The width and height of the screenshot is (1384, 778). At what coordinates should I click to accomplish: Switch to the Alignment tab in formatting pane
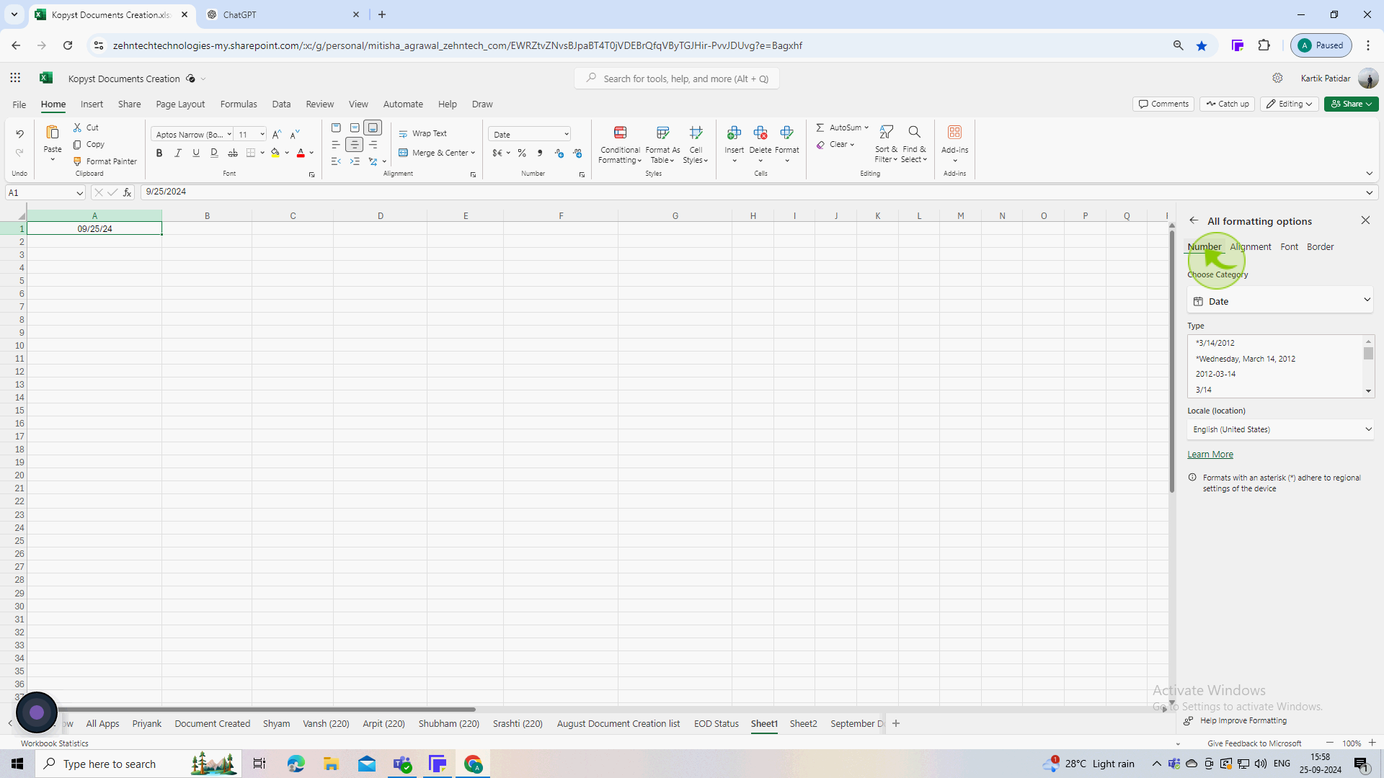pyautogui.click(x=1251, y=246)
